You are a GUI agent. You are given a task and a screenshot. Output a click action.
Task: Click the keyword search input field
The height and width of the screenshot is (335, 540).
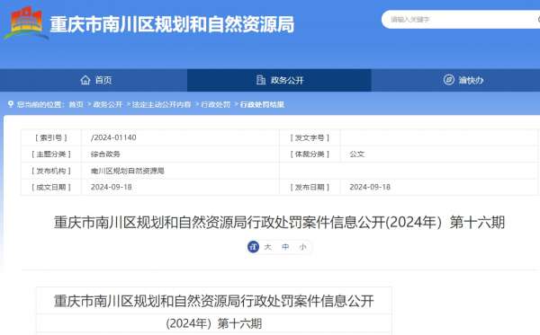[x=461, y=19]
